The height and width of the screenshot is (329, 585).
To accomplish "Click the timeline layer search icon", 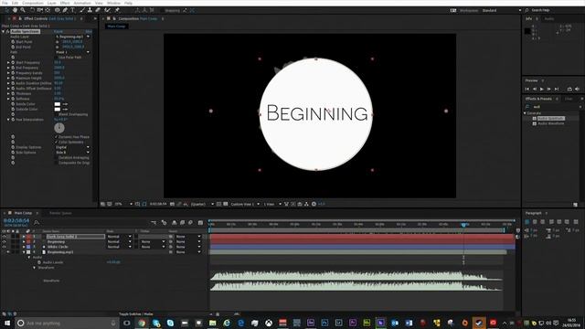I will [37, 223].
